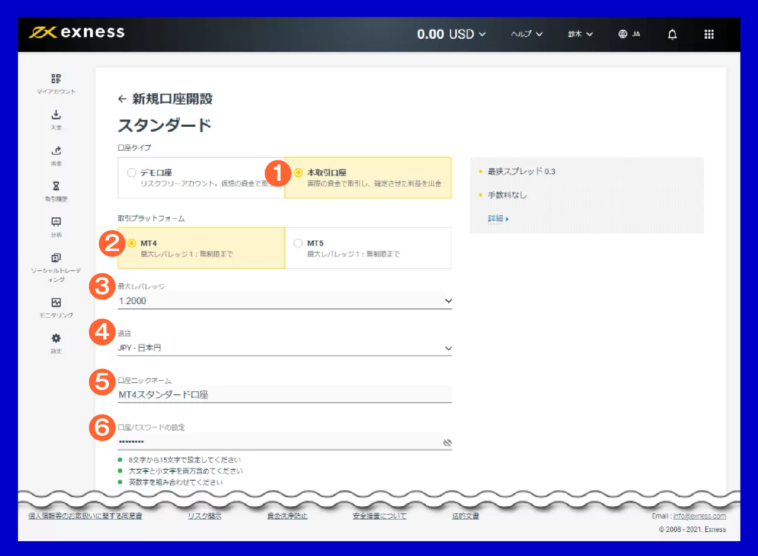Open the currency JPY - 日本円 dropdown

285,348
